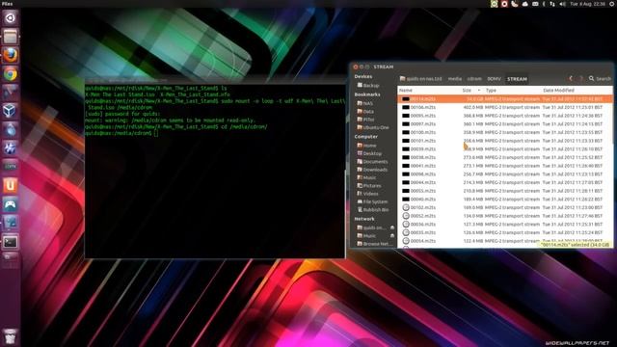Open Music folder under Computer
The width and height of the screenshot is (617, 347).
366,177
